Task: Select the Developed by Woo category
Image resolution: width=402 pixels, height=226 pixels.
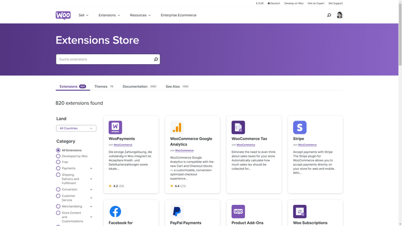Action: point(58,156)
